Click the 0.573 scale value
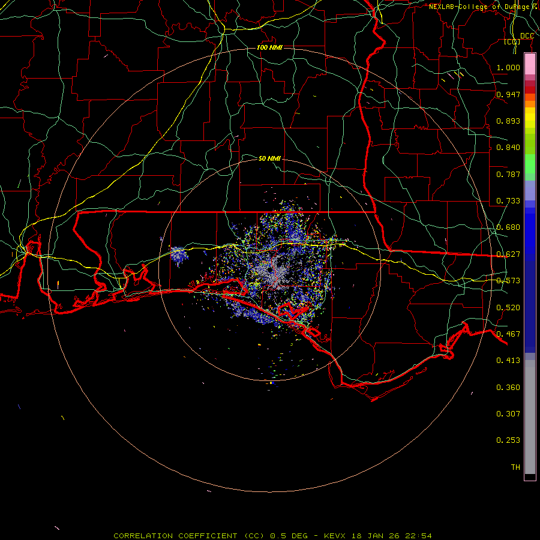This screenshot has height=540, width=540. pos(508,281)
